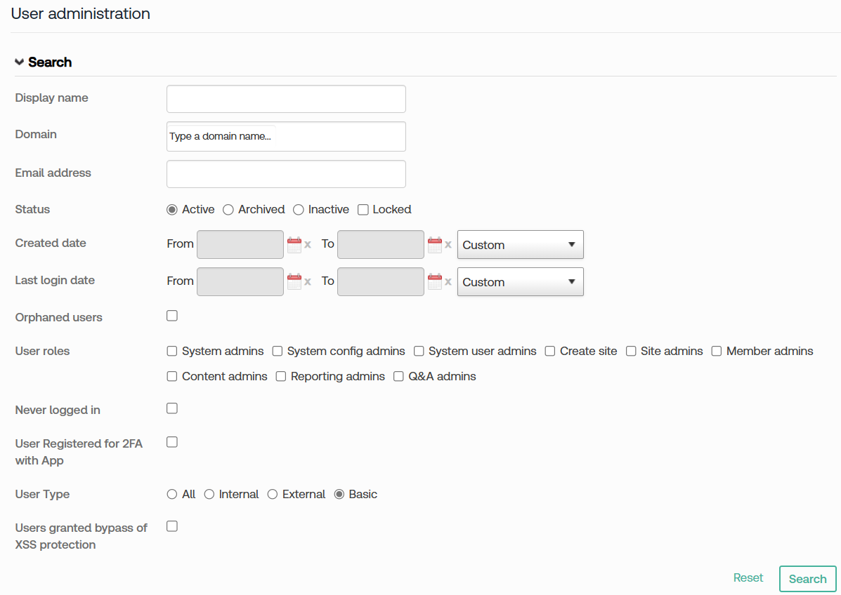Open calendar for Last login From field
The width and height of the screenshot is (841, 595).
(x=294, y=281)
